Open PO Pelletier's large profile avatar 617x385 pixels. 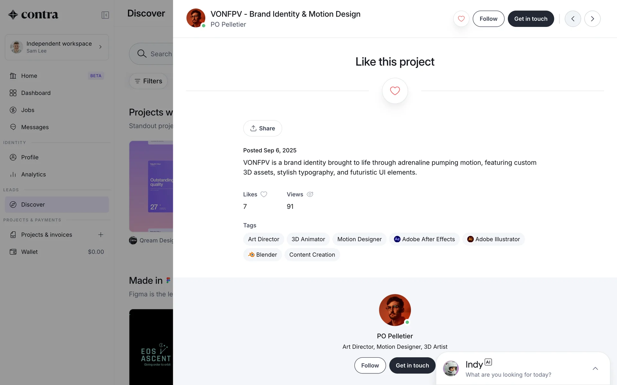395,310
